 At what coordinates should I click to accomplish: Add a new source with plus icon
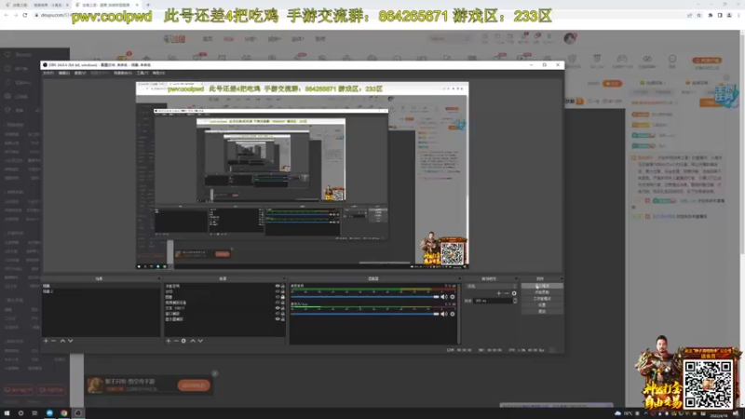click(168, 341)
